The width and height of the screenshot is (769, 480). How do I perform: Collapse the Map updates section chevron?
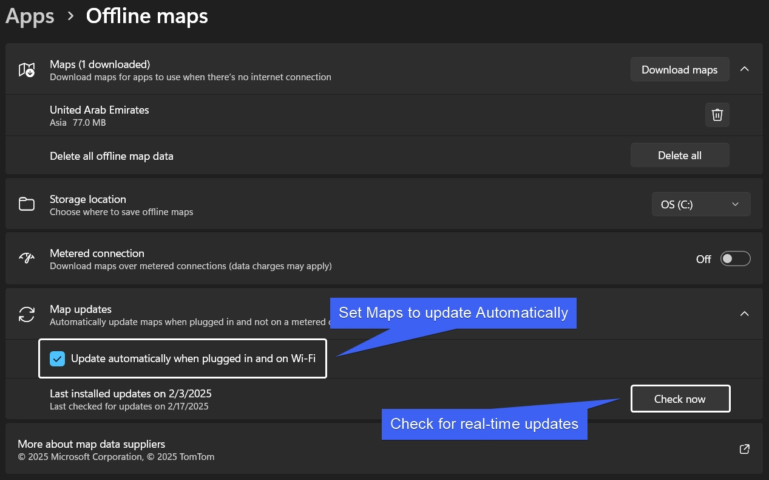(745, 314)
